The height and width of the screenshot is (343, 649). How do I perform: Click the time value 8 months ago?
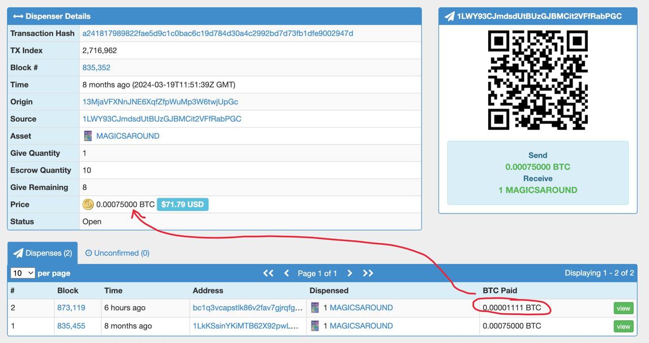point(159,84)
